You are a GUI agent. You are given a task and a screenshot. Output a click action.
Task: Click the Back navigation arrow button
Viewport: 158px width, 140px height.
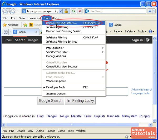pyautogui.click(x=5, y=11)
